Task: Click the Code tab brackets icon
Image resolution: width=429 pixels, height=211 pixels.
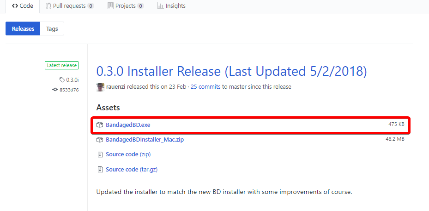Action: point(15,6)
